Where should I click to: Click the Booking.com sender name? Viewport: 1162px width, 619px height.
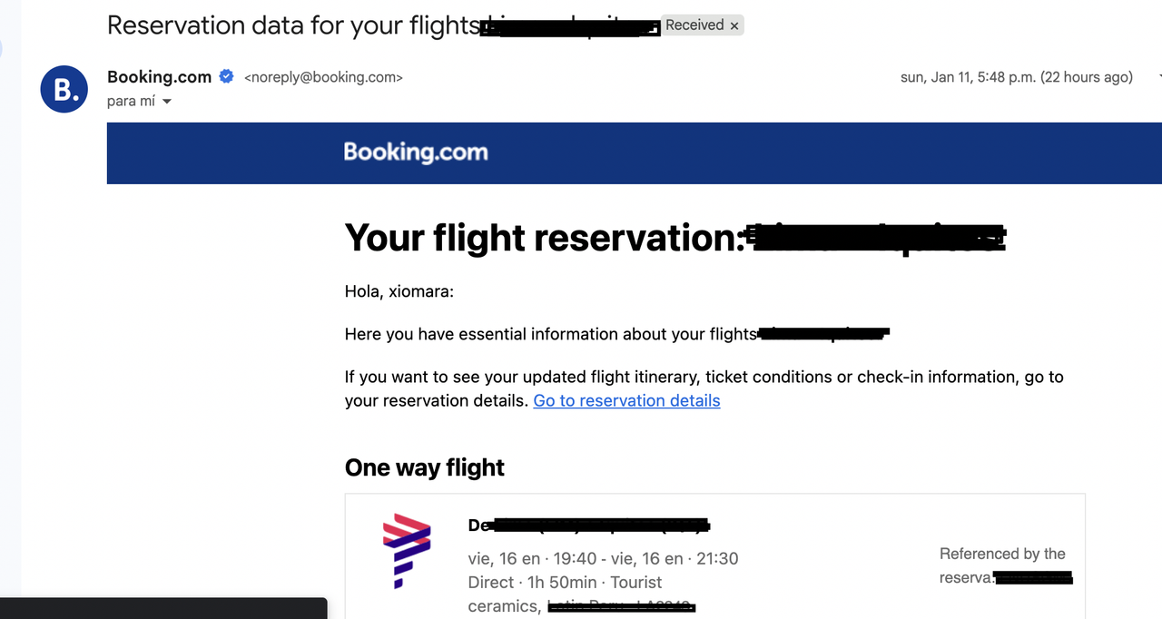coord(159,77)
